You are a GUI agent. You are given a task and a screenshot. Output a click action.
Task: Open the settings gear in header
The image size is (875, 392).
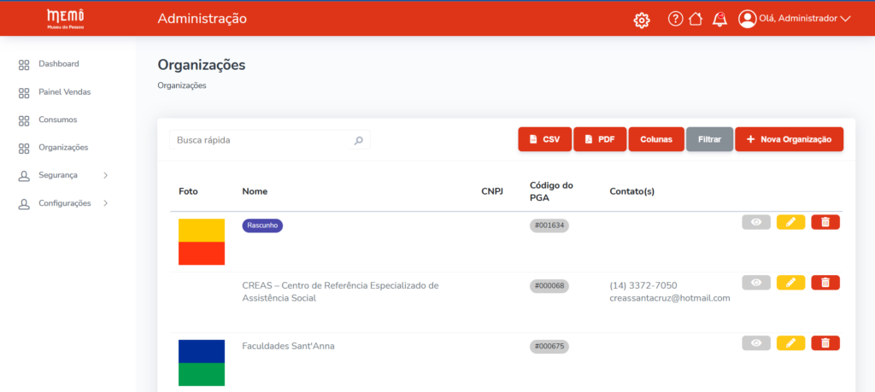pyautogui.click(x=642, y=20)
